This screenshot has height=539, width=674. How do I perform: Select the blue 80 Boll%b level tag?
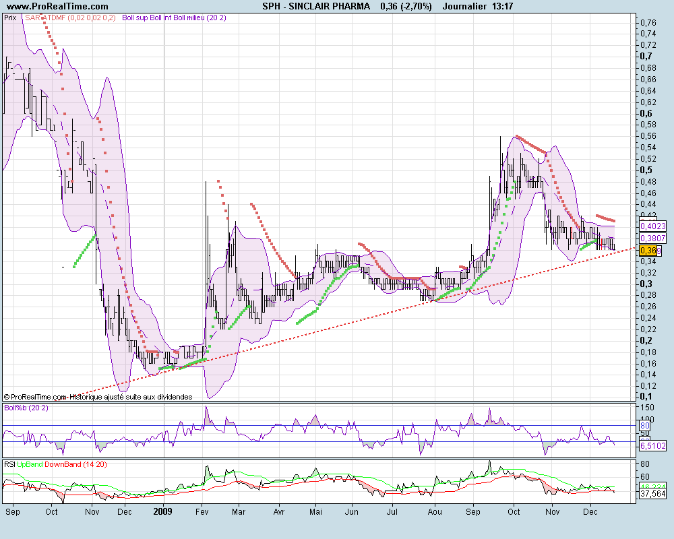click(645, 426)
